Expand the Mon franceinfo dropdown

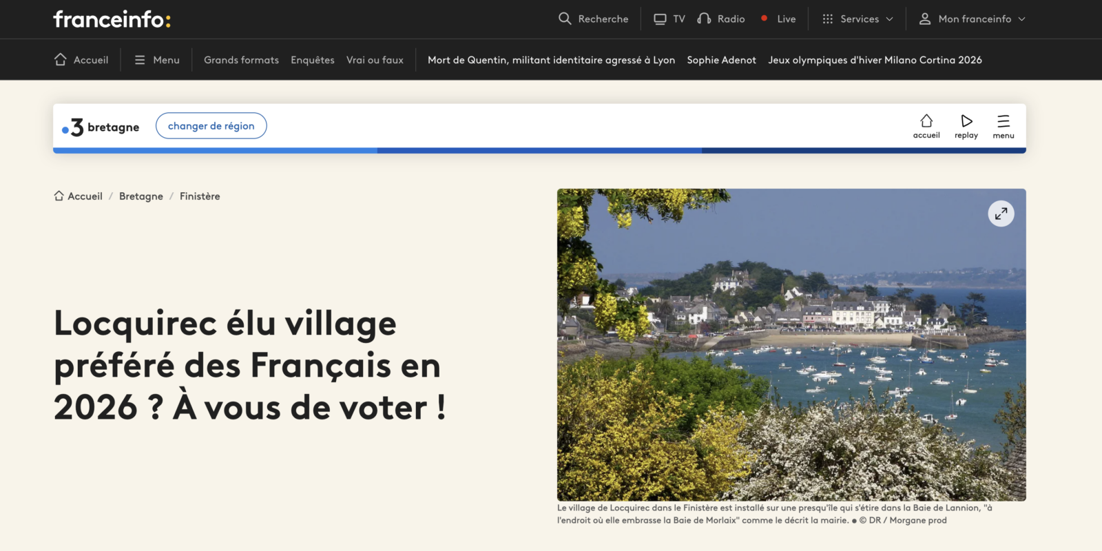(x=972, y=19)
